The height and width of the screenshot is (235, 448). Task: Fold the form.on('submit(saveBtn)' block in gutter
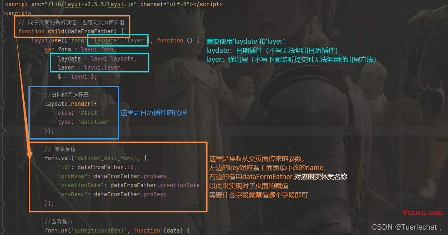(x=2, y=230)
